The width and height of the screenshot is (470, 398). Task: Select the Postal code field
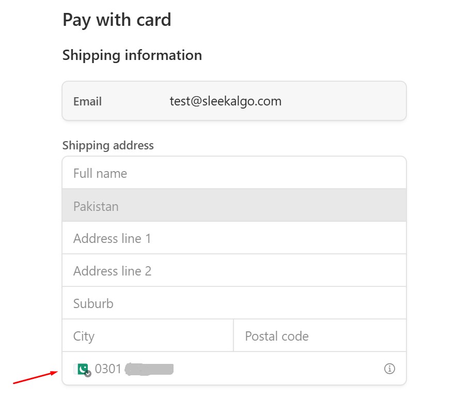[x=320, y=336]
